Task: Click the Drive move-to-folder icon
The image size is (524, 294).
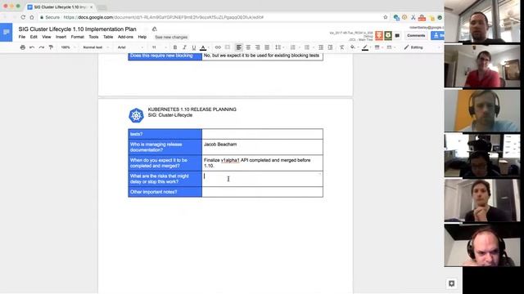Action: 155,29
